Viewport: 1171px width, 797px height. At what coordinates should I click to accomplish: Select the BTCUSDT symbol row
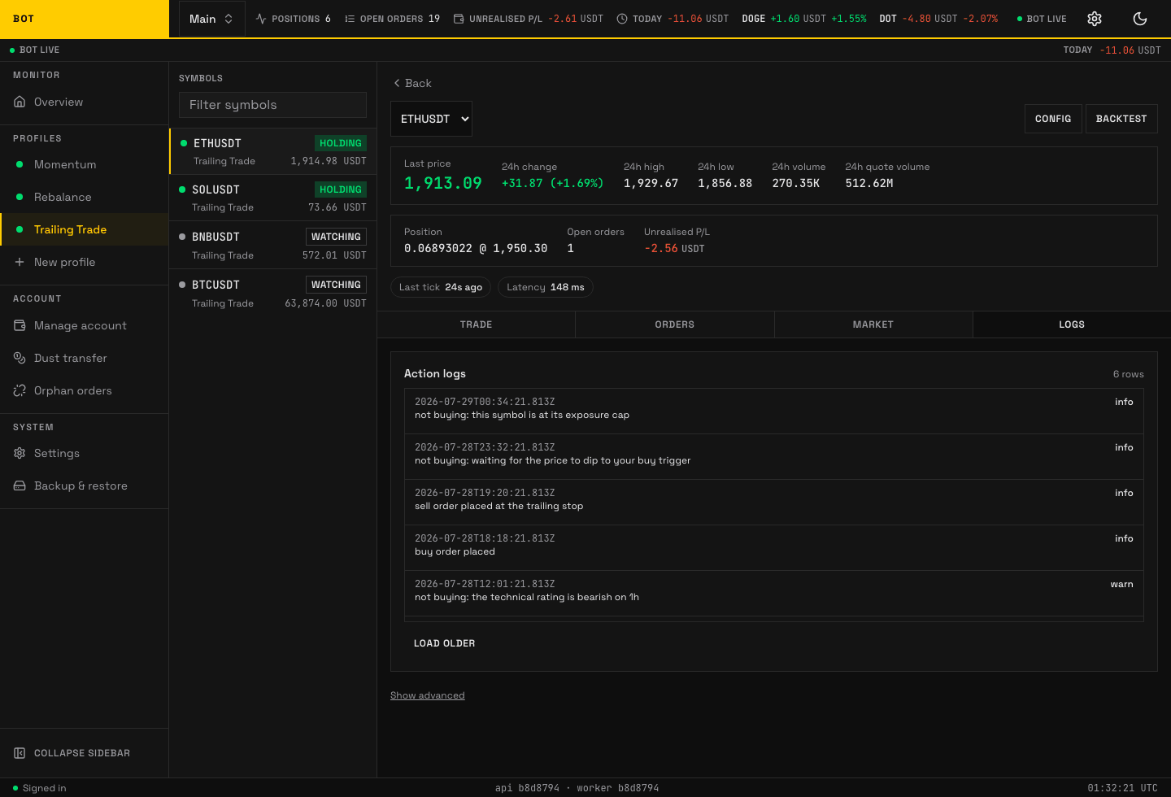(x=273, y=293)
